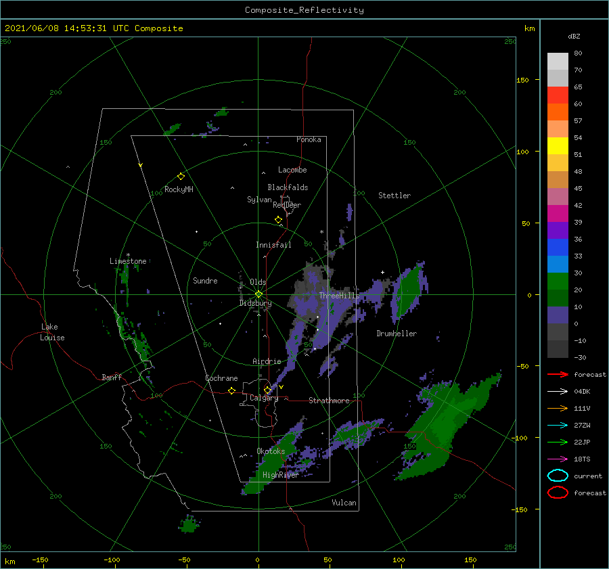Select the 'Blackfalds' city label
This screenshot has height=569, width=609.
(x=288, y=187)
